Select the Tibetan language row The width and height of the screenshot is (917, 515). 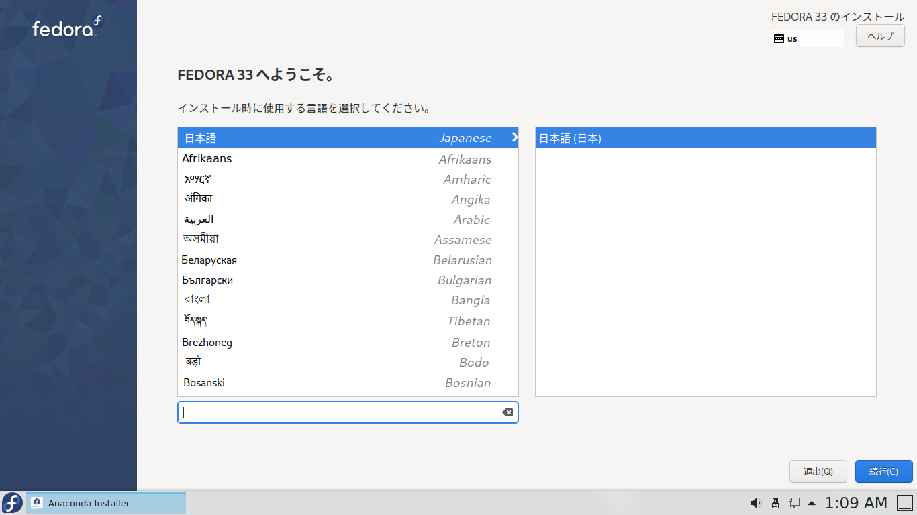point(348,321)
